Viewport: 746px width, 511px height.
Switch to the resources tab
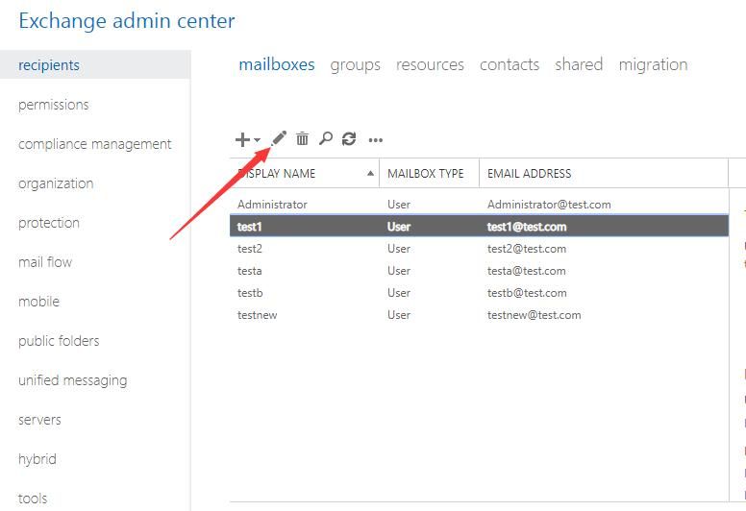pyautogui.click(x=430, y=64)
